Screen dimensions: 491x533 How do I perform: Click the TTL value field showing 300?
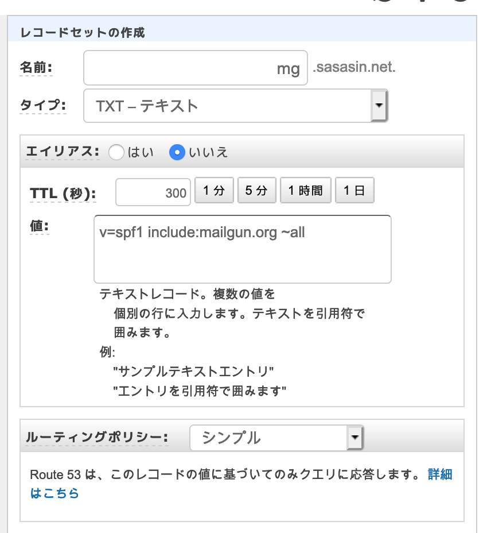pyautogui.click(x=153, y=192)
